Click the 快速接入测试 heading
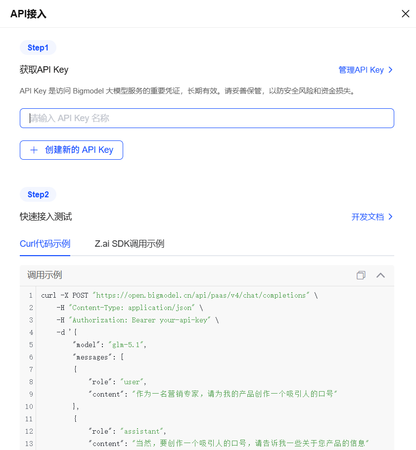Image resolution: width=416 pixels, height=450 pixels. [x=46, y=217]
